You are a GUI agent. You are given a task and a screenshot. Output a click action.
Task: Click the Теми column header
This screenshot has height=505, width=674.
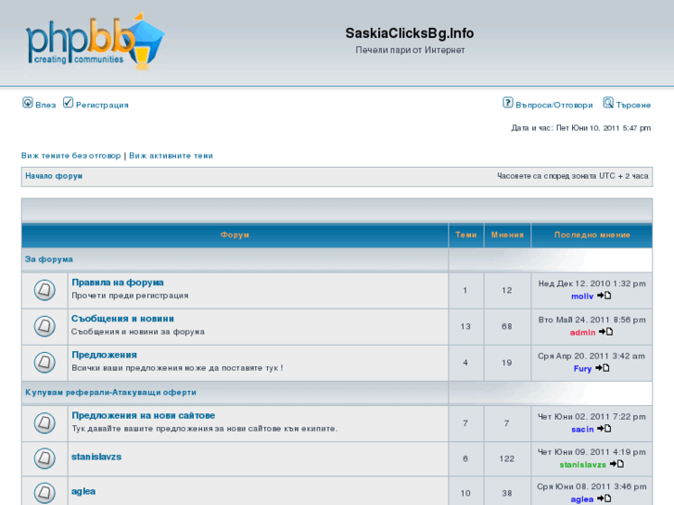pyautogui.click(x=466, y=234)
